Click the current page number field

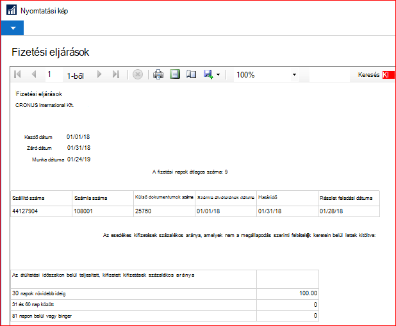54,74
